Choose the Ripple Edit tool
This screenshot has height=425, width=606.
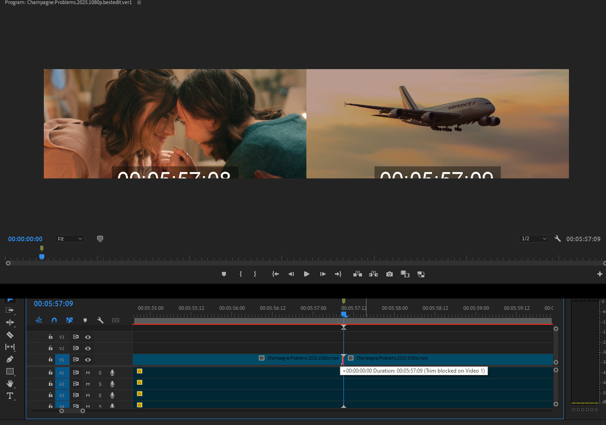tap(10, 322)
